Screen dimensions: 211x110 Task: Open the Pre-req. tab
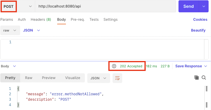78,20
